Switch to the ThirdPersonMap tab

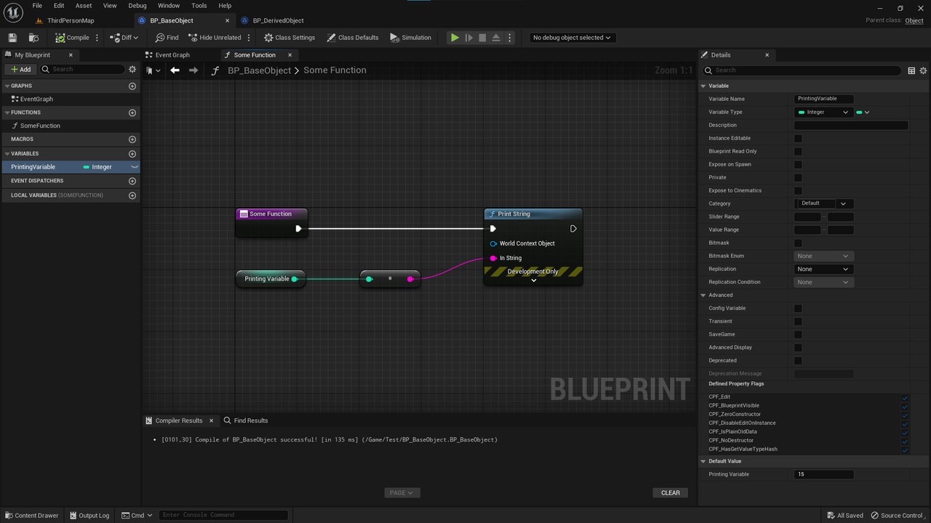(x=71, y=20)
